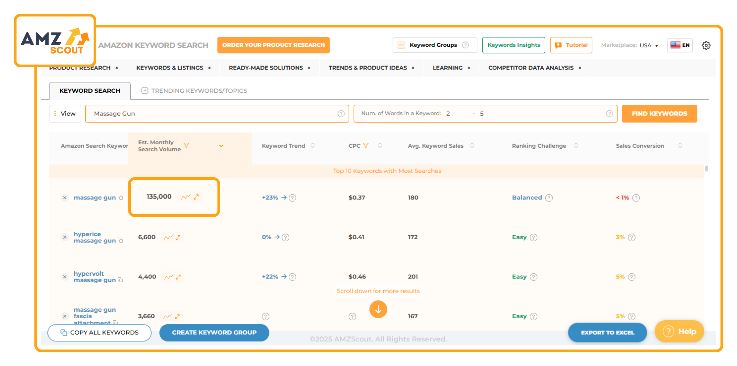
Task: Expand Est. Monthly Search Volume sort chevron
Action: pos(221,146)
